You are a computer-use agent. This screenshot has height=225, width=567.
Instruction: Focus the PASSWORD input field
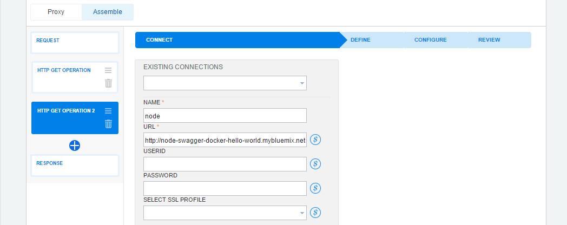[225, 188]
